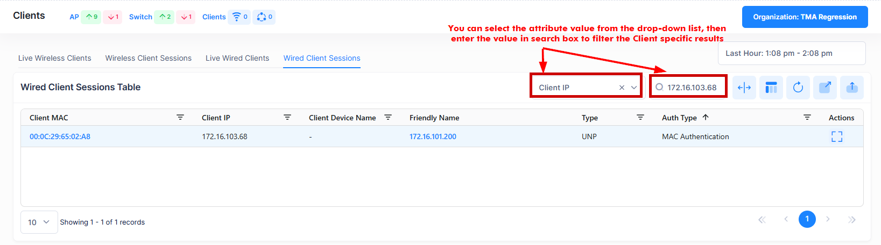This screenshot has width=881, height=245.
Task: Switch to Live Wireless Clients tab
Action: click(55, 58)
